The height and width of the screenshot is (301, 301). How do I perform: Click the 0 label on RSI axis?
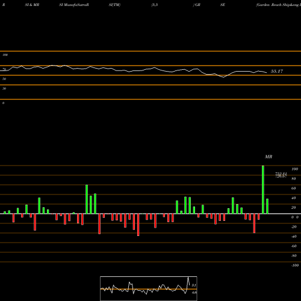[x=3, y=103]
